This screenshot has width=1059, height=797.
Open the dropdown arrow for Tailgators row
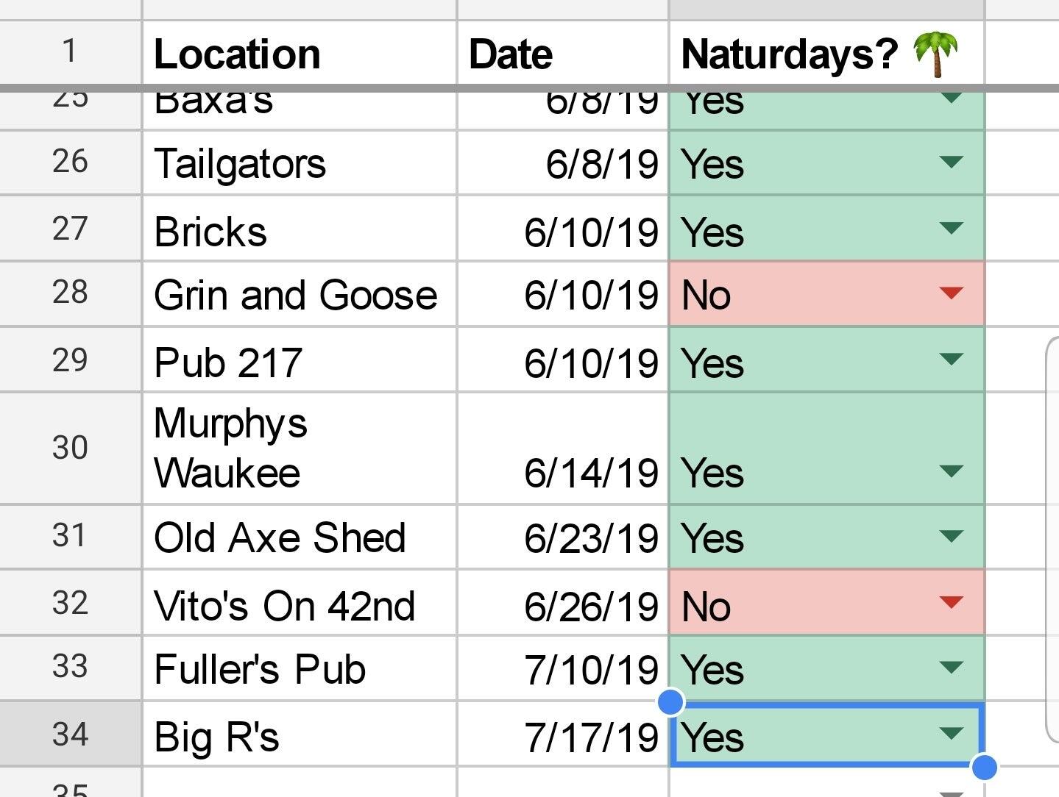(x=952, y=162)
